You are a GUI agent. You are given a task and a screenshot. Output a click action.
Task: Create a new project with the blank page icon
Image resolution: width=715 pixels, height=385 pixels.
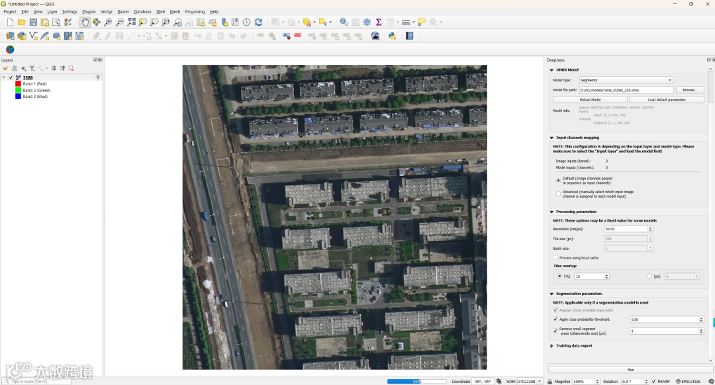click(x=10, y=22)
